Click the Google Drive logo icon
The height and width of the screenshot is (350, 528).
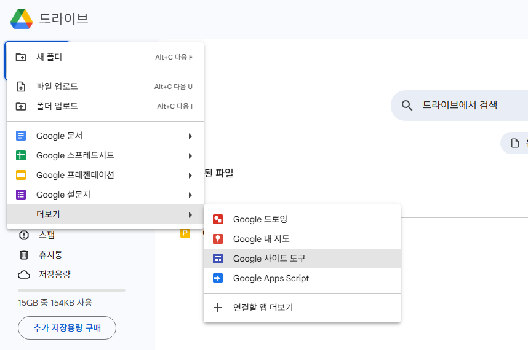tap(22, 19)
